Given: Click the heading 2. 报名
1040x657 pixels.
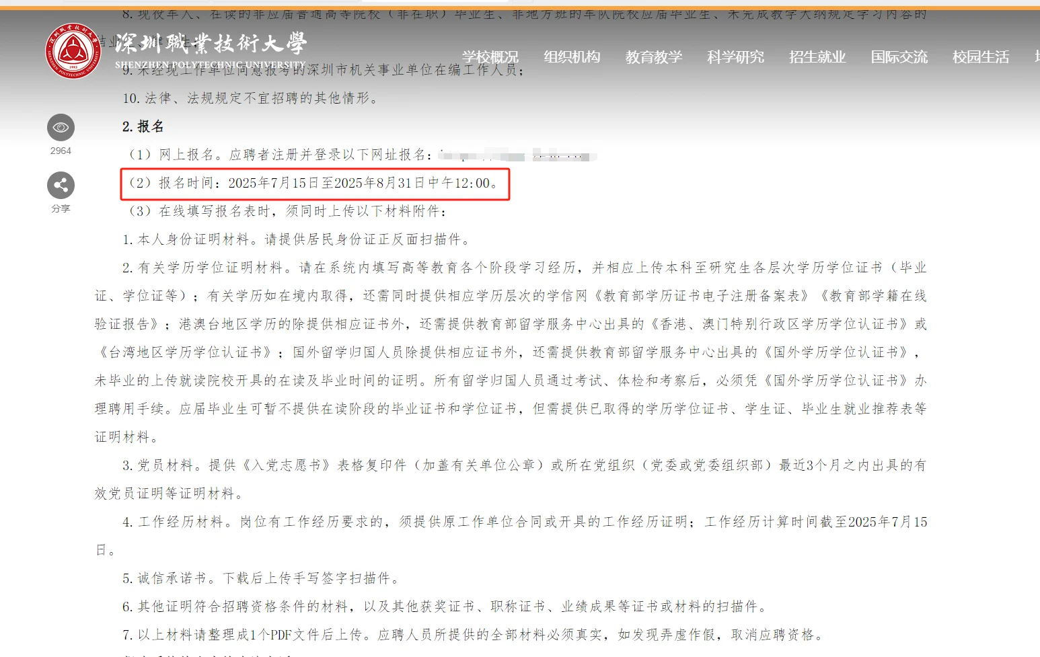Looking at the screenshot, I should [143, 126].
